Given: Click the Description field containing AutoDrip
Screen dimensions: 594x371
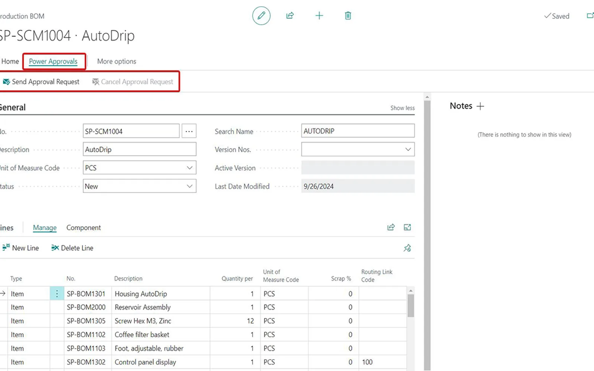Looking at the screenshot, I should pyautogui.click(x=140, y=149).
